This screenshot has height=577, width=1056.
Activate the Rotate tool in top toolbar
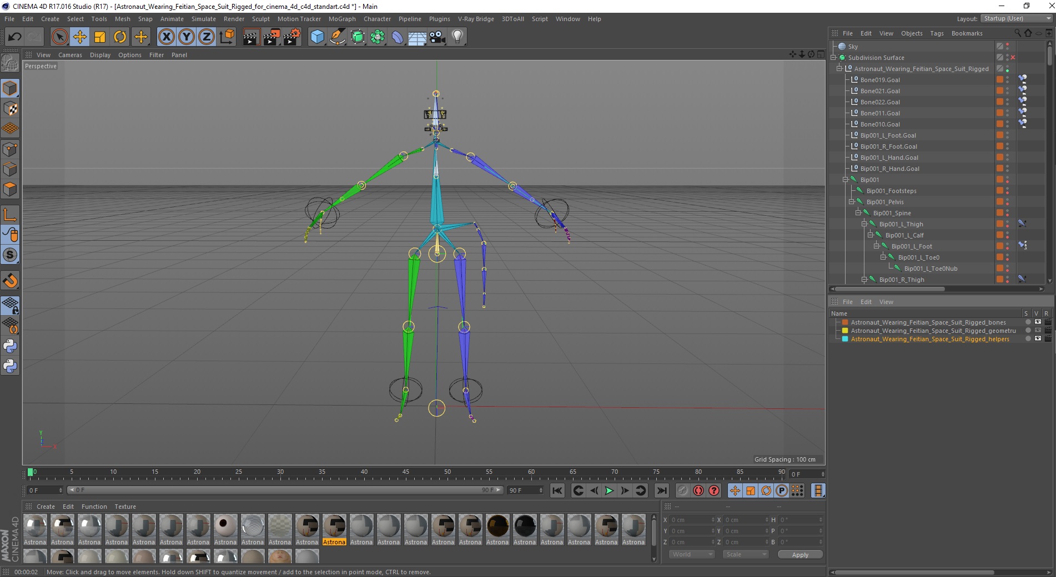(x=120, y=37)
